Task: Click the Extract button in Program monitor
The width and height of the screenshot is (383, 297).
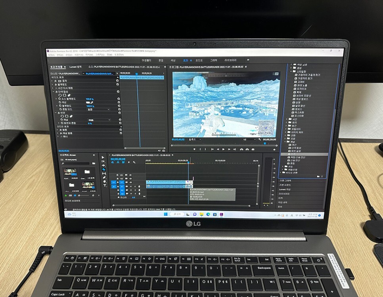Action: tap(247, 149)
